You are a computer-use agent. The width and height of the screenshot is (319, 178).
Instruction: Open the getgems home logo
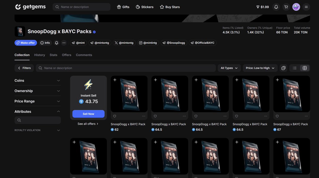coord(30,7)
